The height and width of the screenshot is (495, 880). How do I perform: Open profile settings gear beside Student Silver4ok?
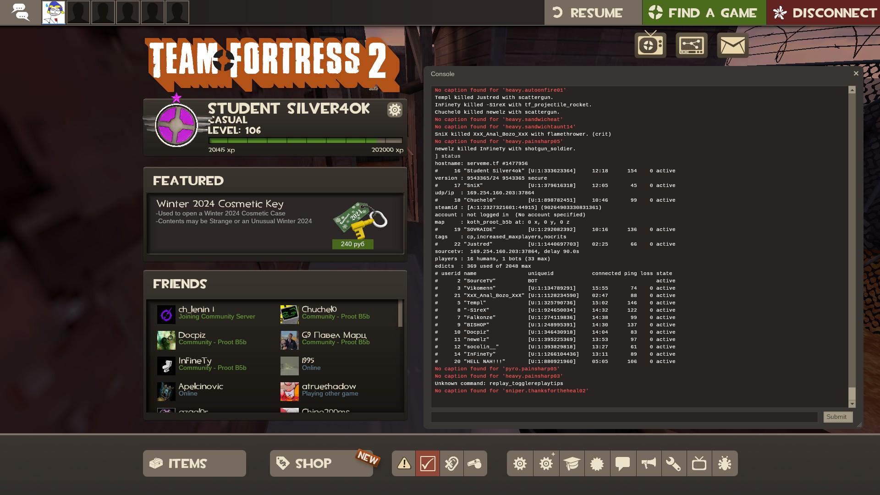(x=395, y=110)
